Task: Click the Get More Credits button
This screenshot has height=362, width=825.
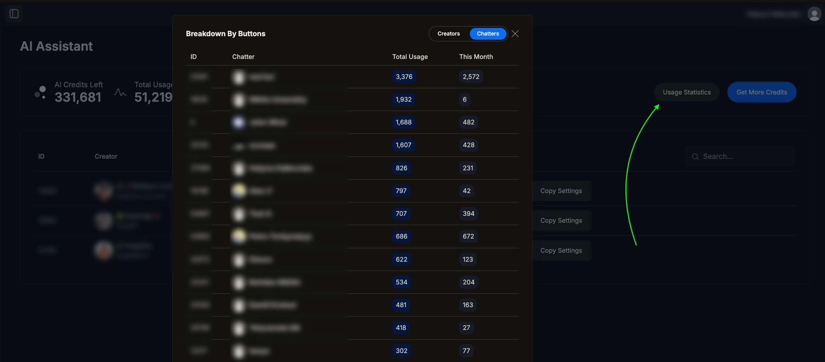Action: (761, 92)
